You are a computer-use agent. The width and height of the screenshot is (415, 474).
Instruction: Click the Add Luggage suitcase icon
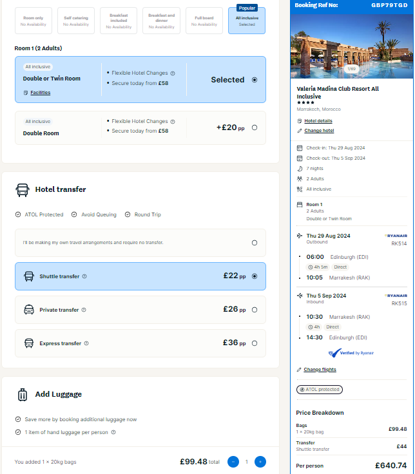pyautogui.click(x=23, y=395)
